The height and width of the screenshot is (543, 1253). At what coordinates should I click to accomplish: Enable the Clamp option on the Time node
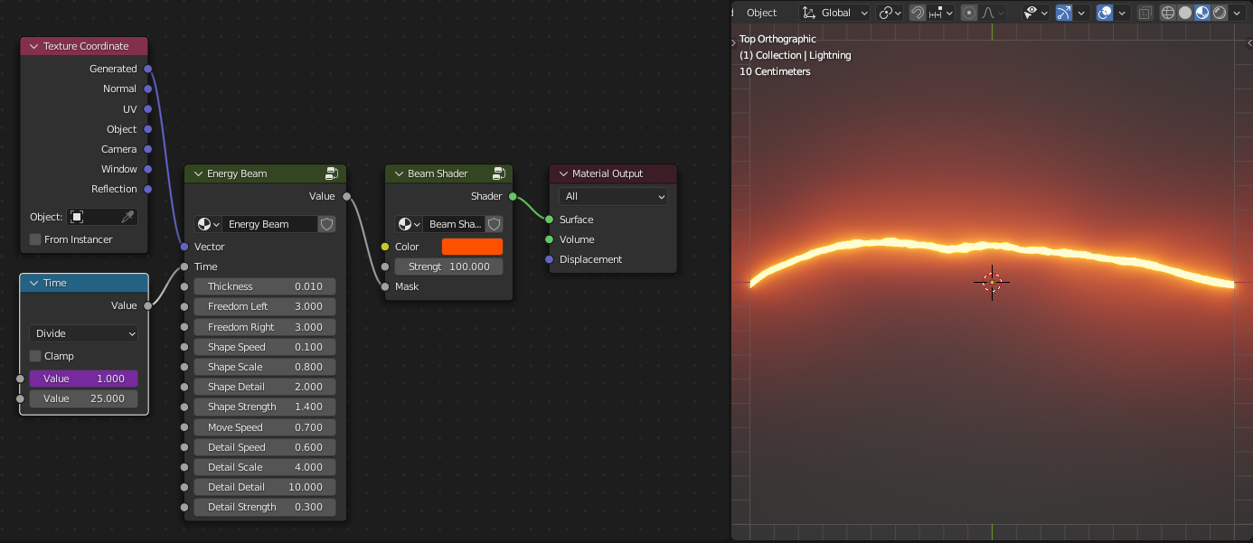[37, 355]
